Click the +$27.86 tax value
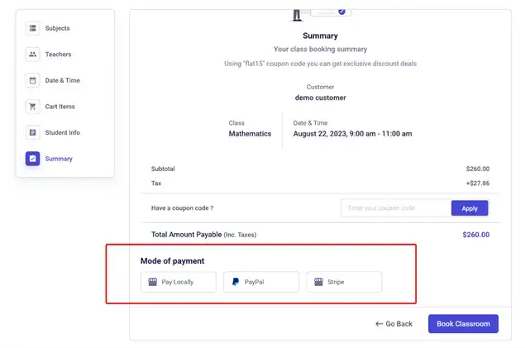 [x=477, y=183]
